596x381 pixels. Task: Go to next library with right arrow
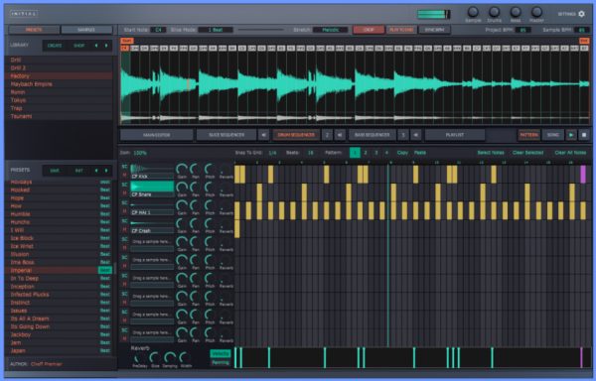(x=106, y=46)
